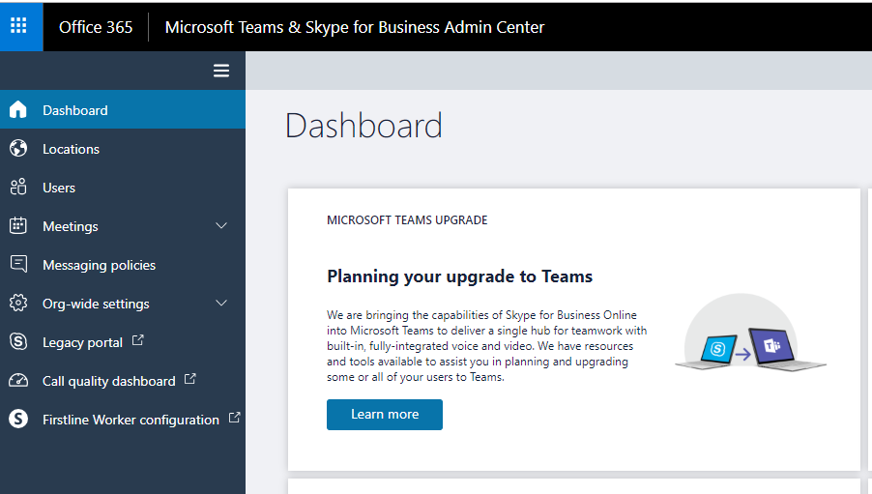Collapse the sidebar with the hamburger icon
The image size is (872, 494).
[221, 71]
